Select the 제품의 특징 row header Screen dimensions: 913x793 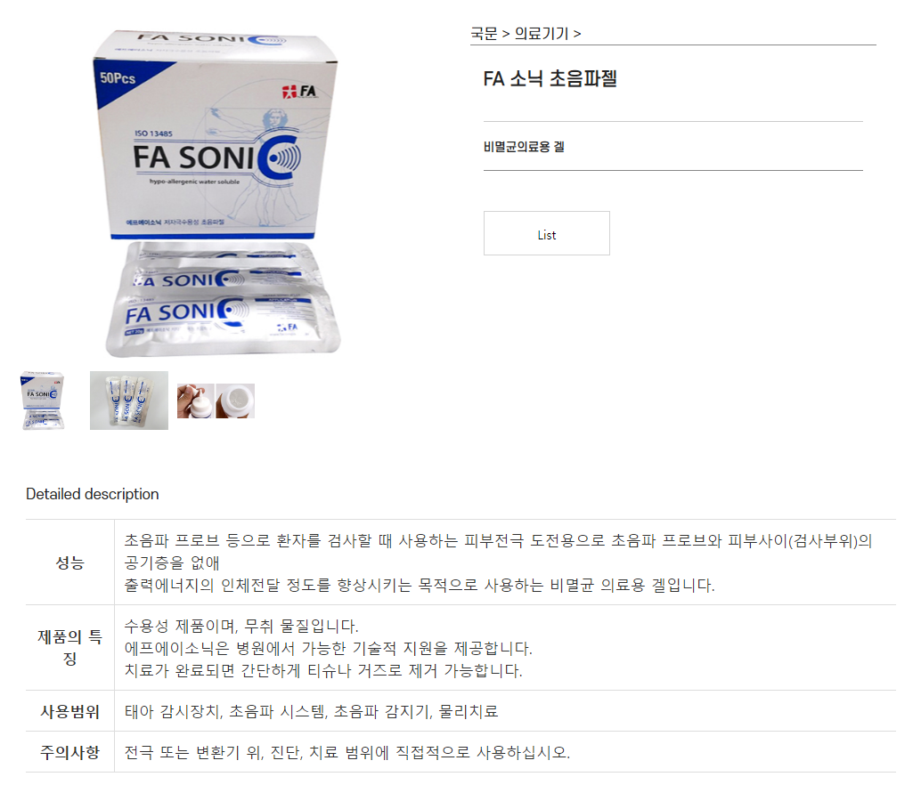[x=69, y=648]
